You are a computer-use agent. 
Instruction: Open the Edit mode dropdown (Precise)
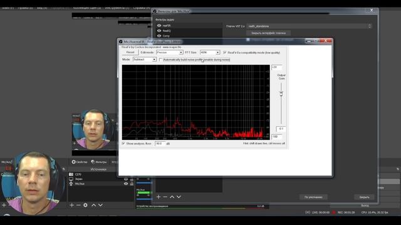[x=169, y=52]
